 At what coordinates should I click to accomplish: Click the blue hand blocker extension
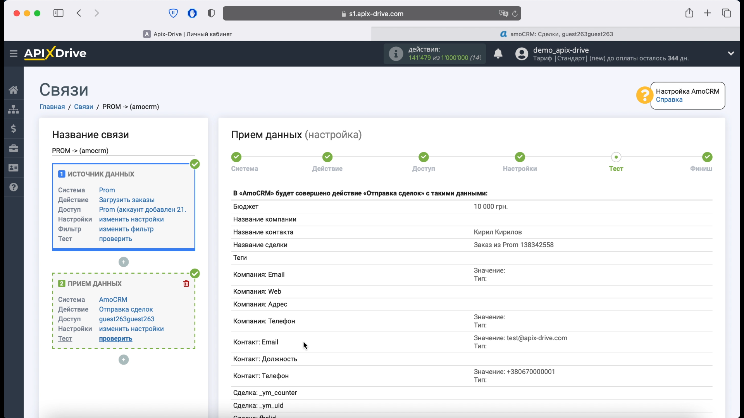click(192, 14)
